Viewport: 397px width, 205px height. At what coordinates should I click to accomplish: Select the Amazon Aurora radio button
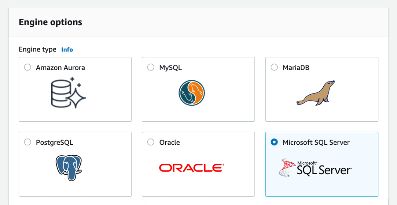(x=27, y=67)
